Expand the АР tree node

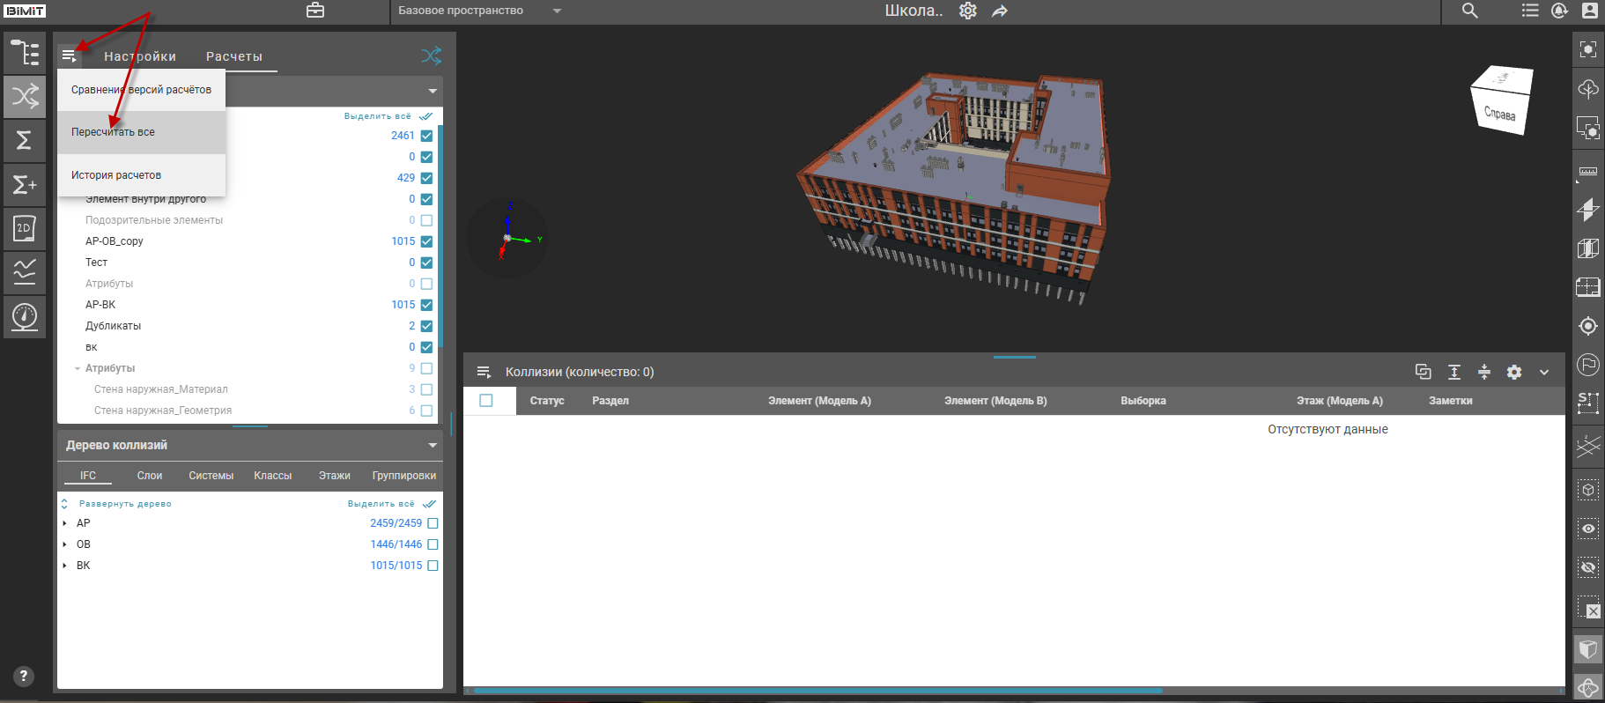[65, 523]
